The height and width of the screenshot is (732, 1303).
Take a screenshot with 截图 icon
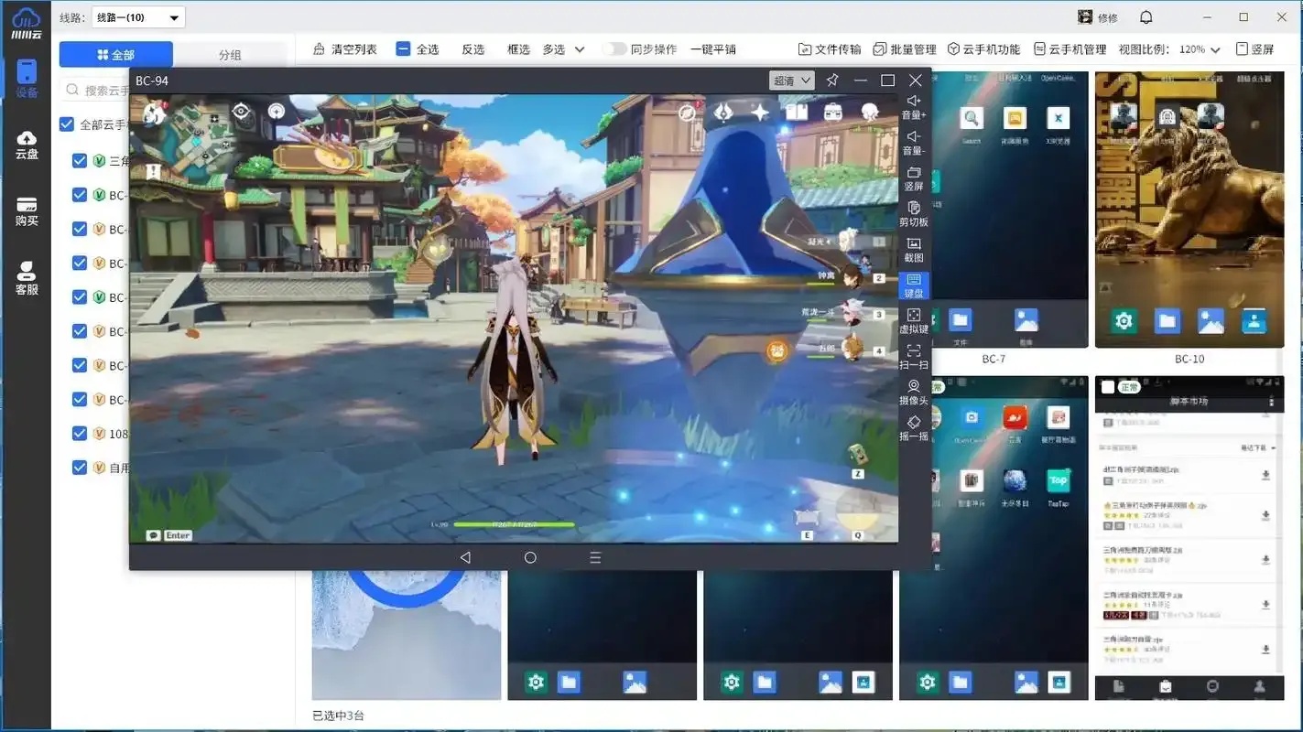(914, 250)
